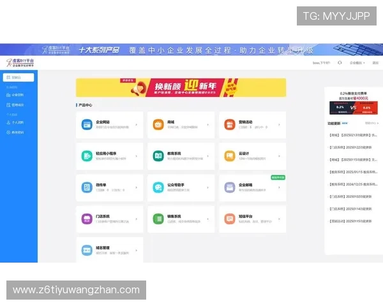383x306 pixels.
Task: Open the 短信平台 message icon
Action: [x=230, y=219]
